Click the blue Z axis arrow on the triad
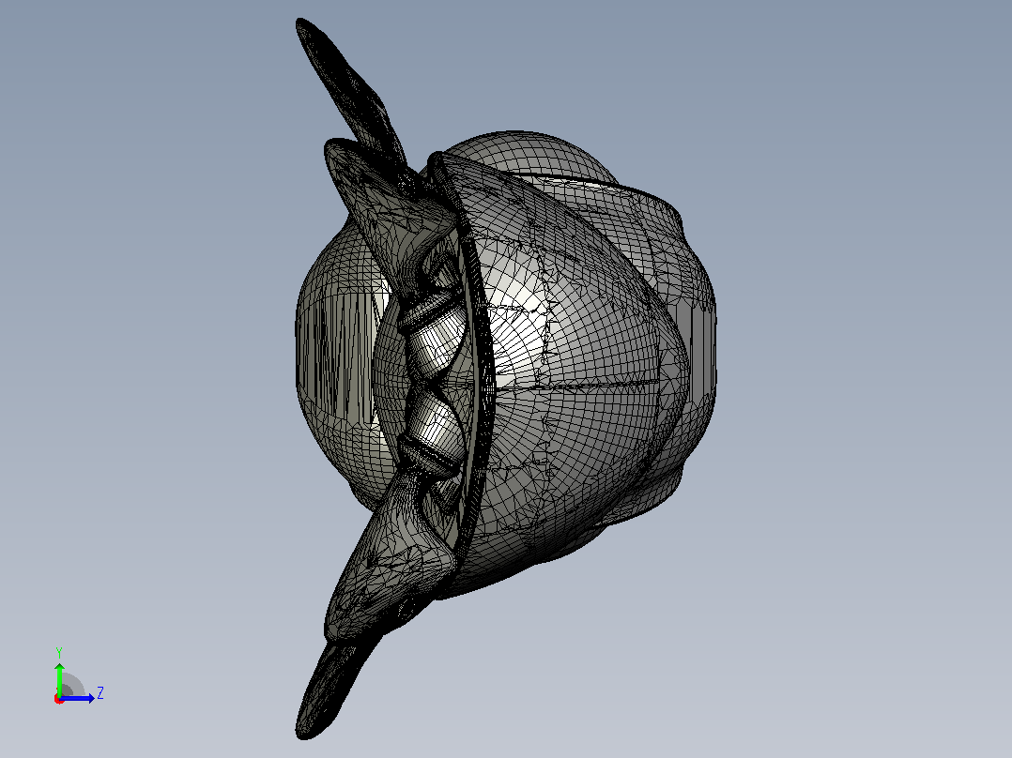Image resolution: width=1012 pixels, height=758 pixels. [78, 698]
